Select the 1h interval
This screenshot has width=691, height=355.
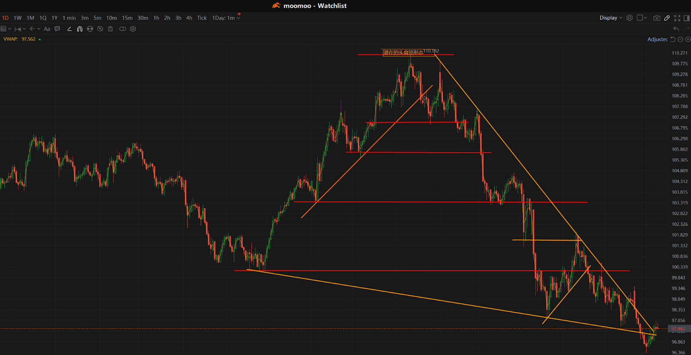[x=156, y=18]
